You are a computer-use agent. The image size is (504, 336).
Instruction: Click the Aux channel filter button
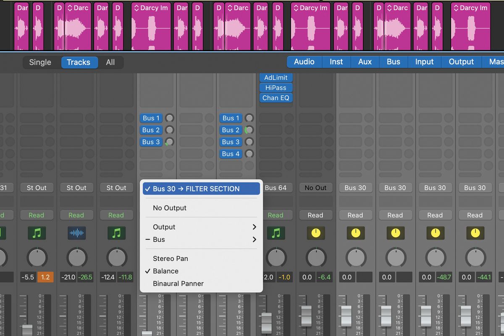pos(365,61)
